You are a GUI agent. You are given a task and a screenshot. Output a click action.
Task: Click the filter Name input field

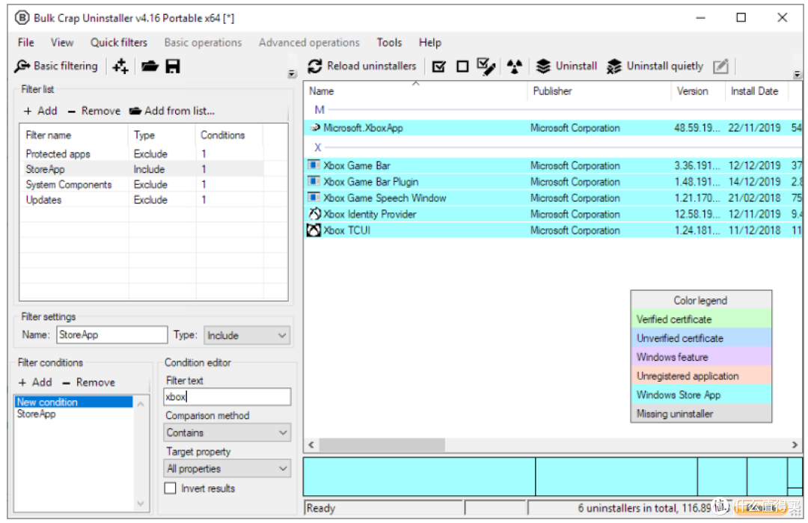tap(112, 335)
